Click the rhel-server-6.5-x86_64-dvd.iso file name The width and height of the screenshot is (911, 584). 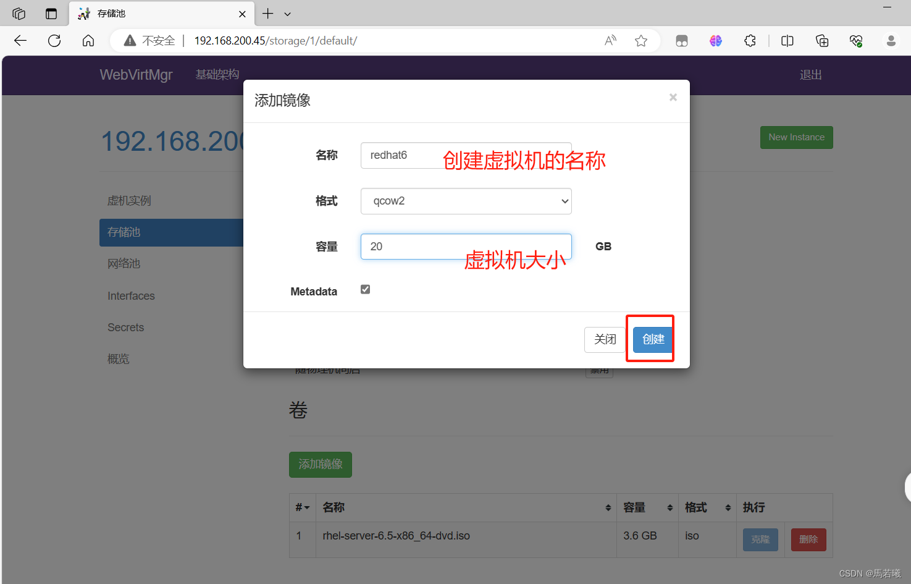pos(396,536)
